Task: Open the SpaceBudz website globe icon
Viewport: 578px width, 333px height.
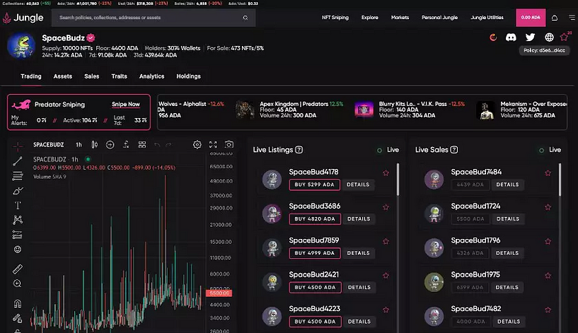Action: click(549, 37)
